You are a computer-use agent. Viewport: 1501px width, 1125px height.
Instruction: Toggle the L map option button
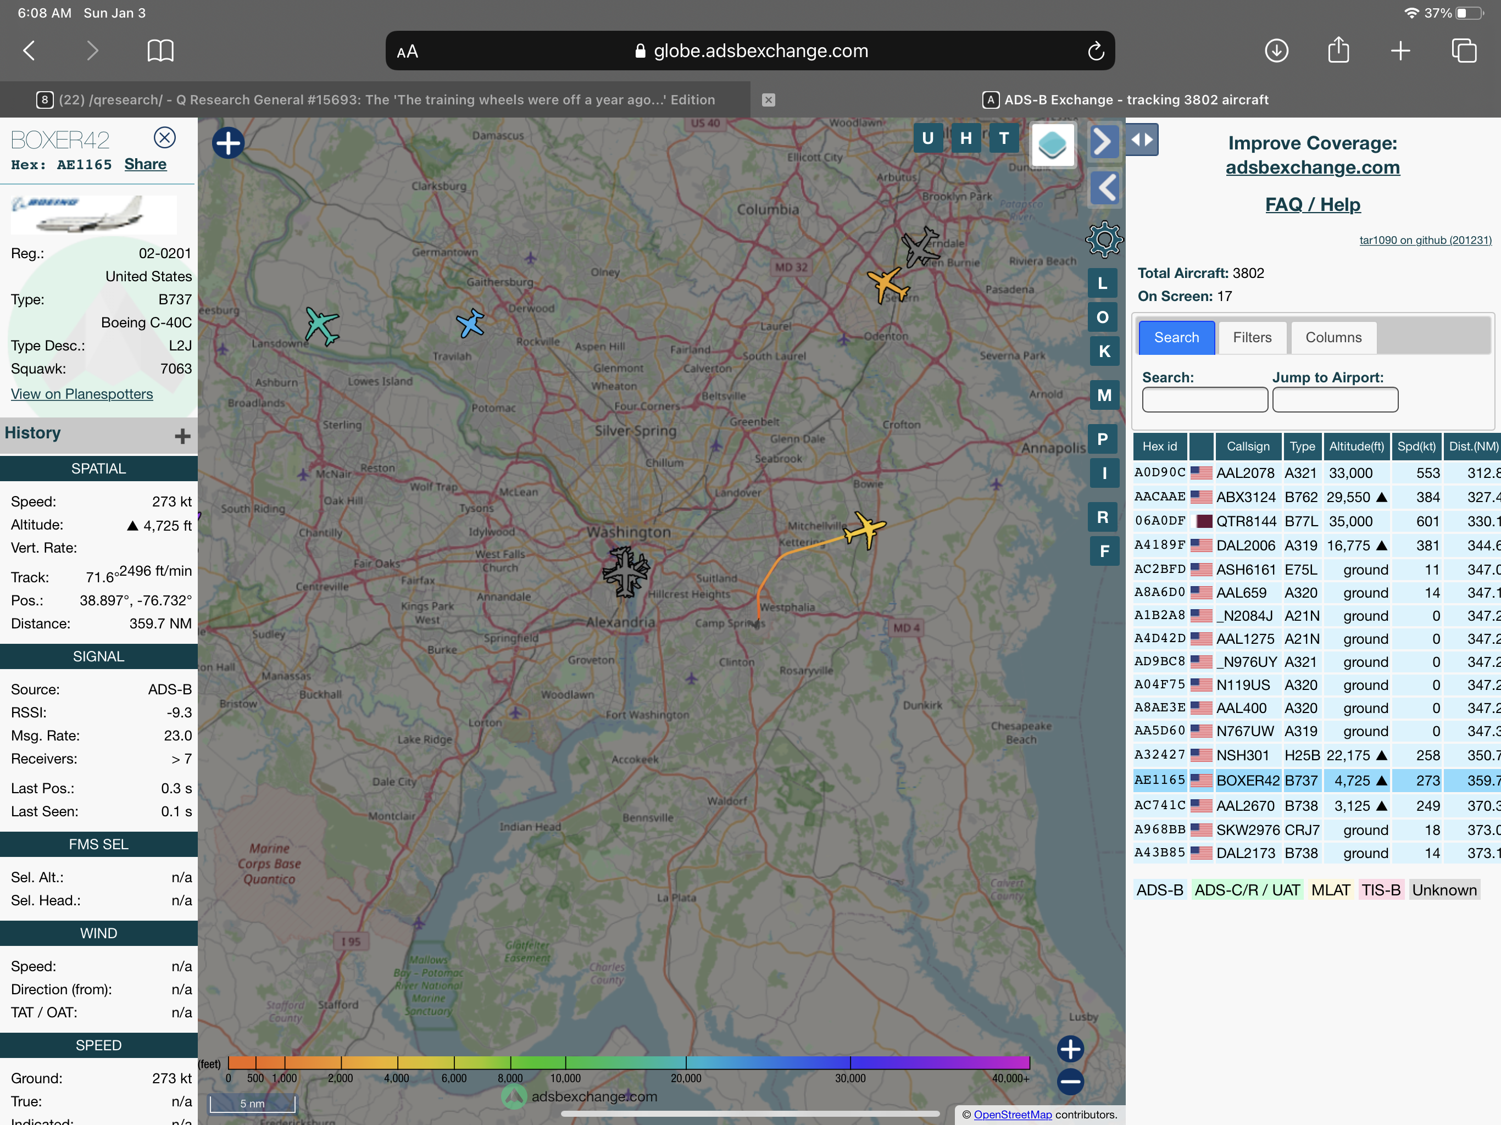1103,283
